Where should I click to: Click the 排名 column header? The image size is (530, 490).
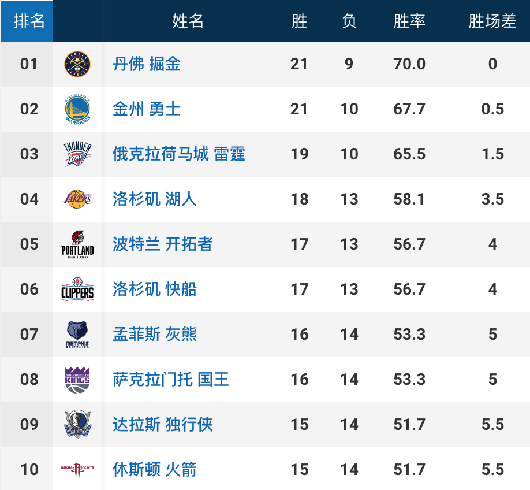(x=29, y=21)
